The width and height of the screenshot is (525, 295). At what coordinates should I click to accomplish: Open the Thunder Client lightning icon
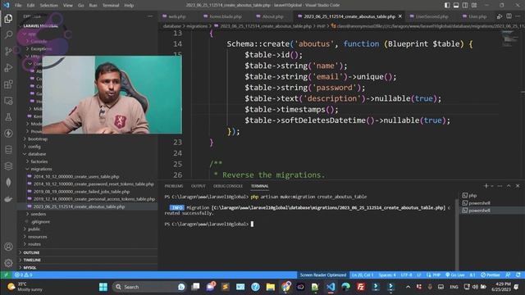coord(8,133)
